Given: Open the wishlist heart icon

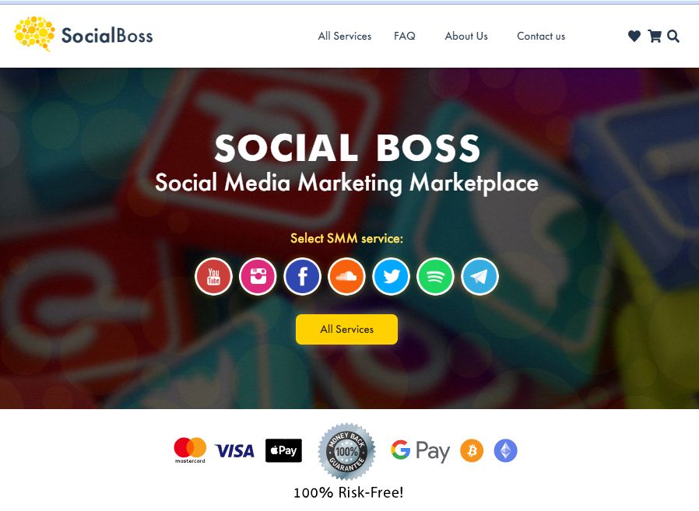Looking at the screenshot, I should point(634,36).
